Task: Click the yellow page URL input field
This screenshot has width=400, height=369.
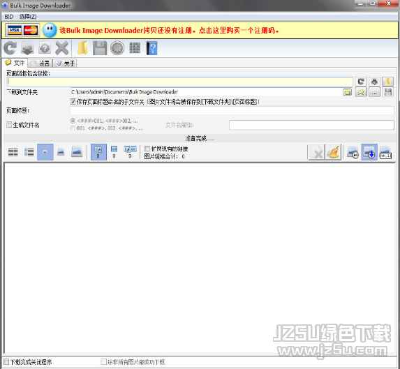Action: pyautogui.click(x=179, y=82)
